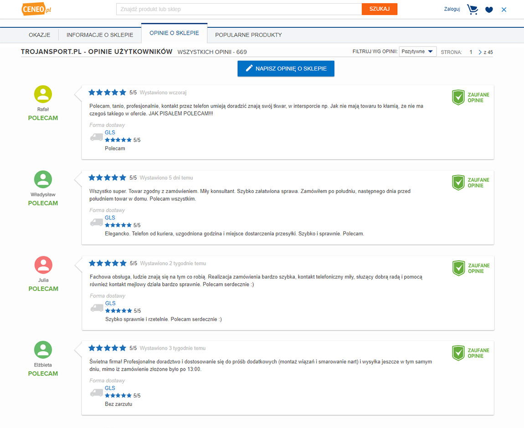Click the Napisz opinię o sklepie button
The image size is (524, 428).
click(x=286, y=68)
